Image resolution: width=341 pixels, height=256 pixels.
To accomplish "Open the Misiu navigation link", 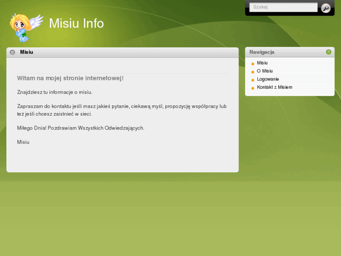I will pyautogui.click(x=262, y=63).
